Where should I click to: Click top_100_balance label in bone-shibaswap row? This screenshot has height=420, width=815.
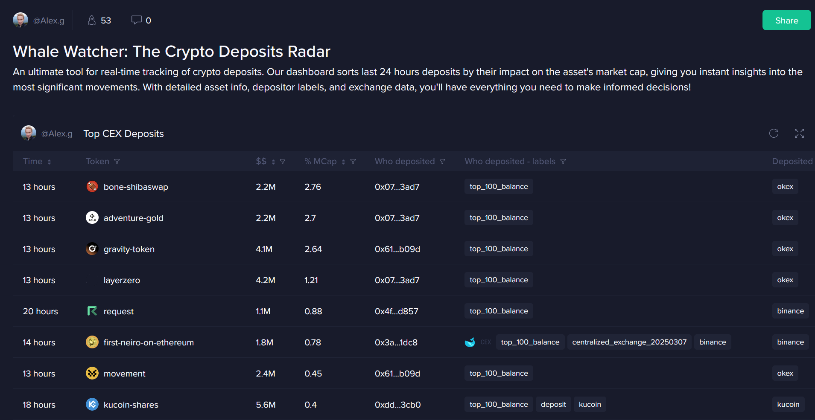click(x=499, y=186)
